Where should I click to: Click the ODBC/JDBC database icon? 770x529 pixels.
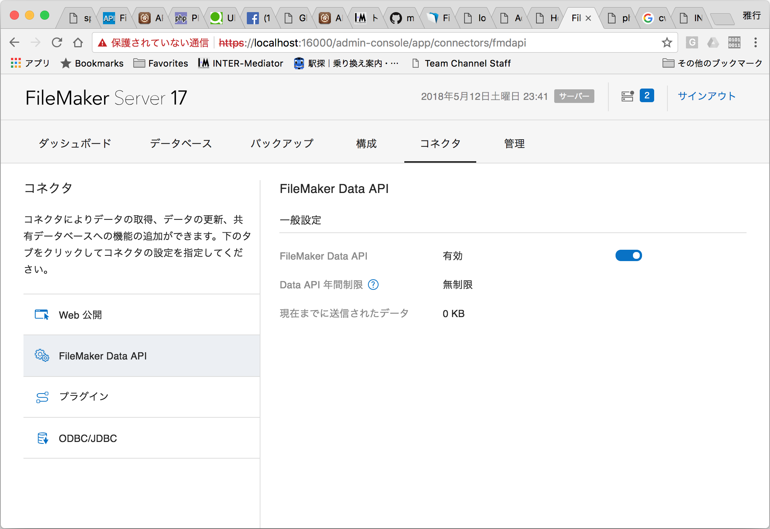(43, 438)
